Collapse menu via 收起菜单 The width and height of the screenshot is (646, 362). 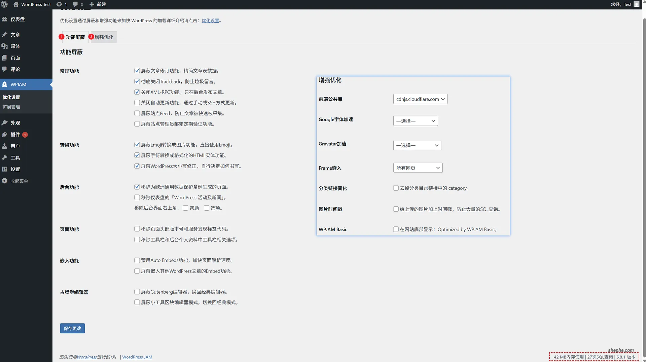[x=19, y=181]
